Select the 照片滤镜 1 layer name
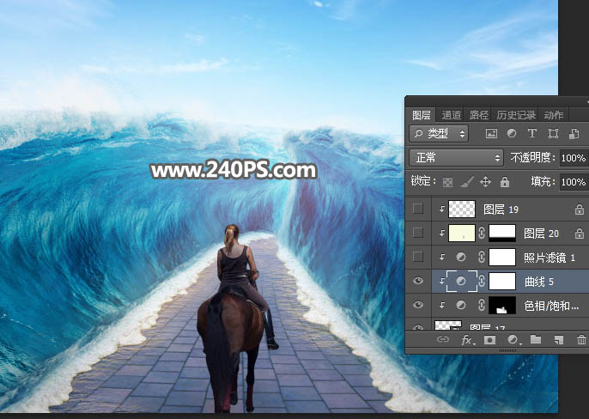589x419 pixels. click(550, 258)
